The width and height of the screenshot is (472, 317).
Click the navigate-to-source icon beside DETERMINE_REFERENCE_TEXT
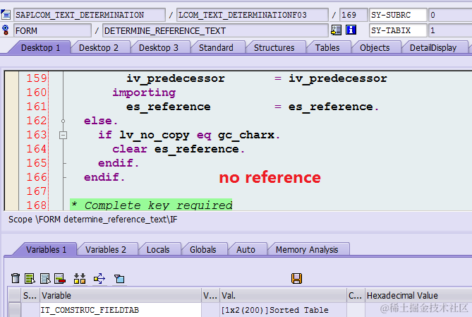pos(336,30)
